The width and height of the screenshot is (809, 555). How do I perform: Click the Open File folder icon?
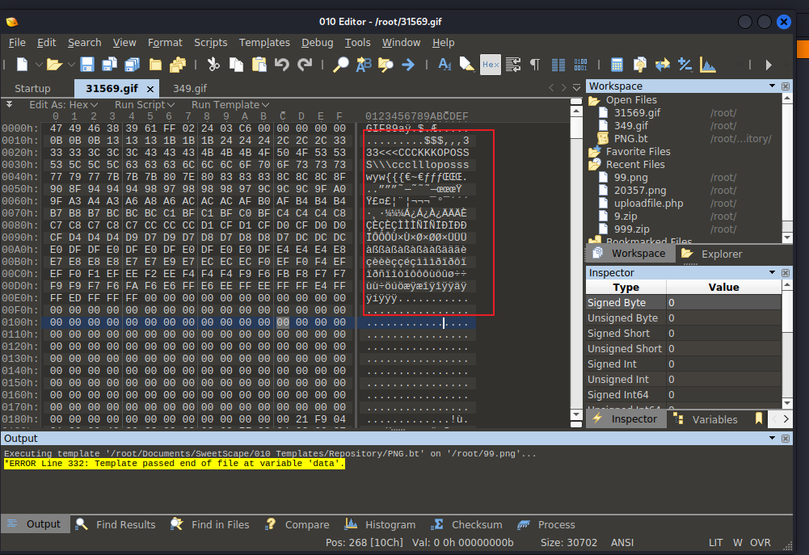53,65
